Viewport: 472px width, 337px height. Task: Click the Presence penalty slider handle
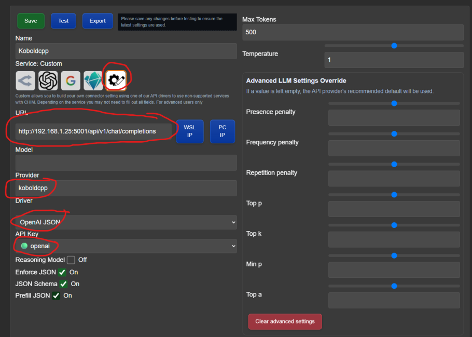[x=394, y=103]
